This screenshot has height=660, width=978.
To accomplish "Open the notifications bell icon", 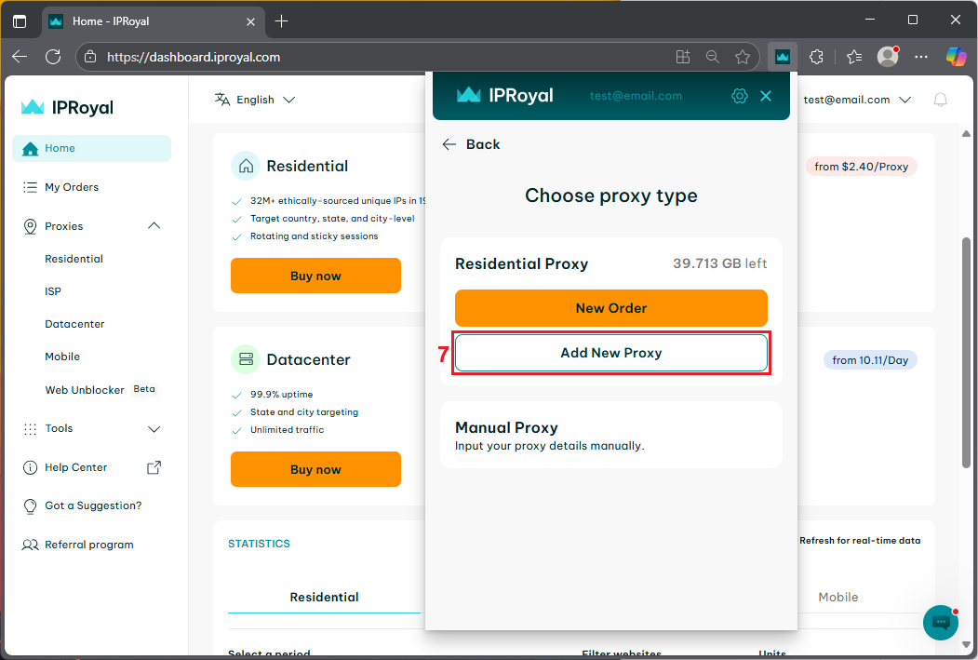I will pos(940,100).
